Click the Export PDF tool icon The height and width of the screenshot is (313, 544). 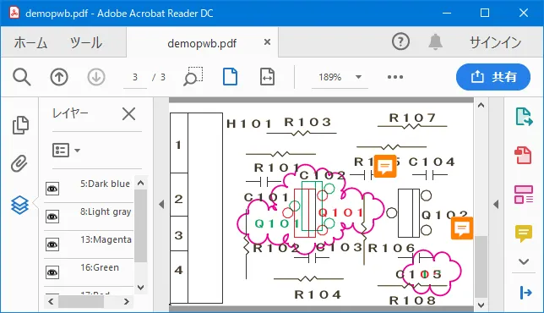[524, 117]
